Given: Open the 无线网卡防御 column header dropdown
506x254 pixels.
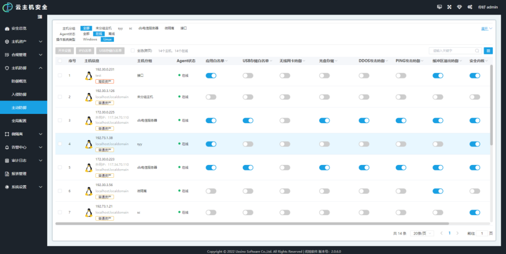Looking at the screenshot, I should (305, 60).
